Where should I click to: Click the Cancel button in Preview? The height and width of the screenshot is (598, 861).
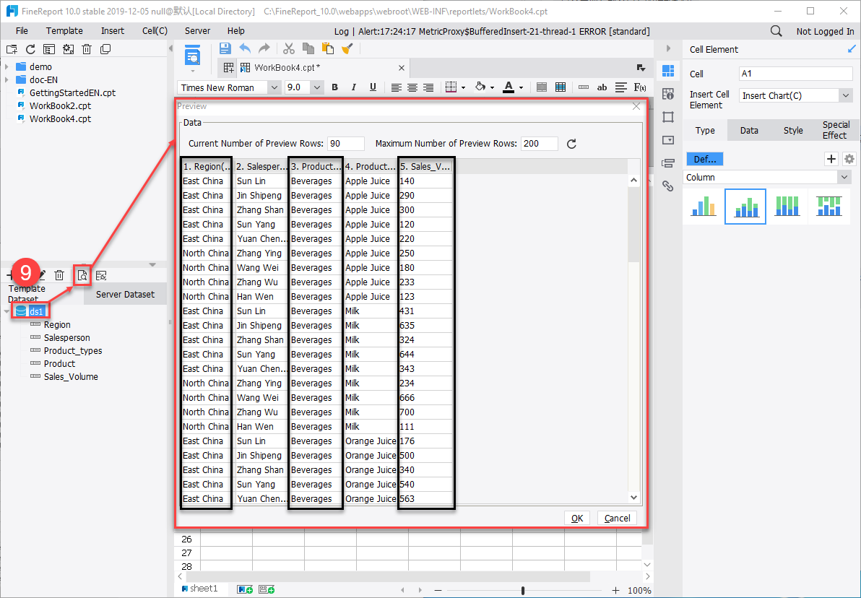[x=617, y=518]
